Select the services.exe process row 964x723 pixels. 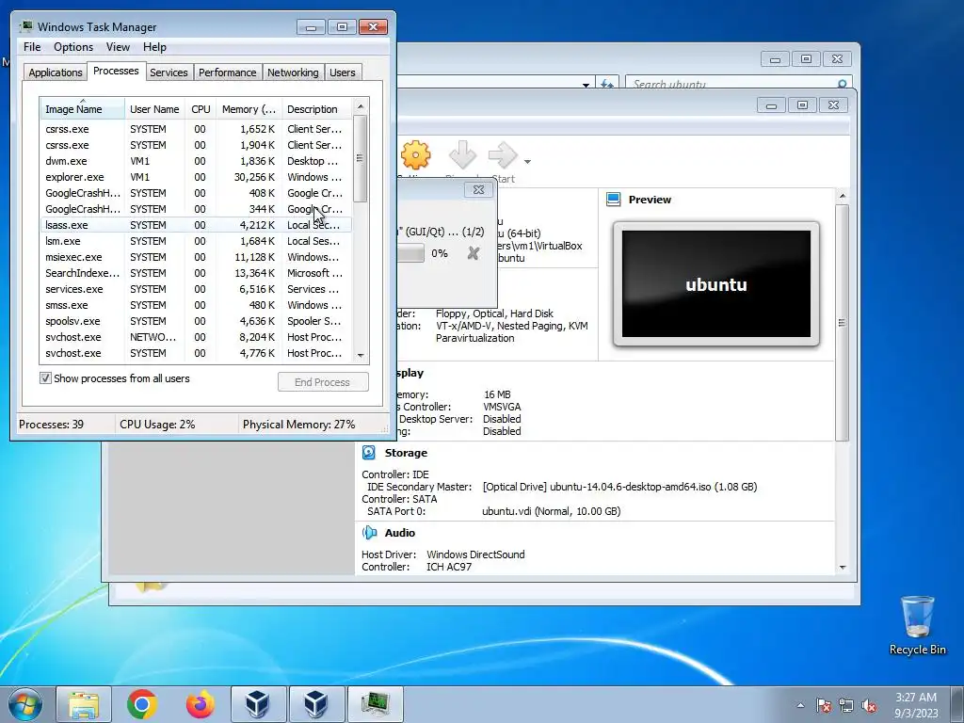196,289
